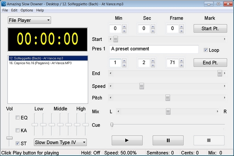Click left arrow of Start scrollbar
Screen dimensions: 234x156
(x=111, y=39)
